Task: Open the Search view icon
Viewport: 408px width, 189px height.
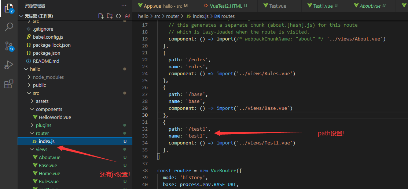Action: (x=9, y=27)
